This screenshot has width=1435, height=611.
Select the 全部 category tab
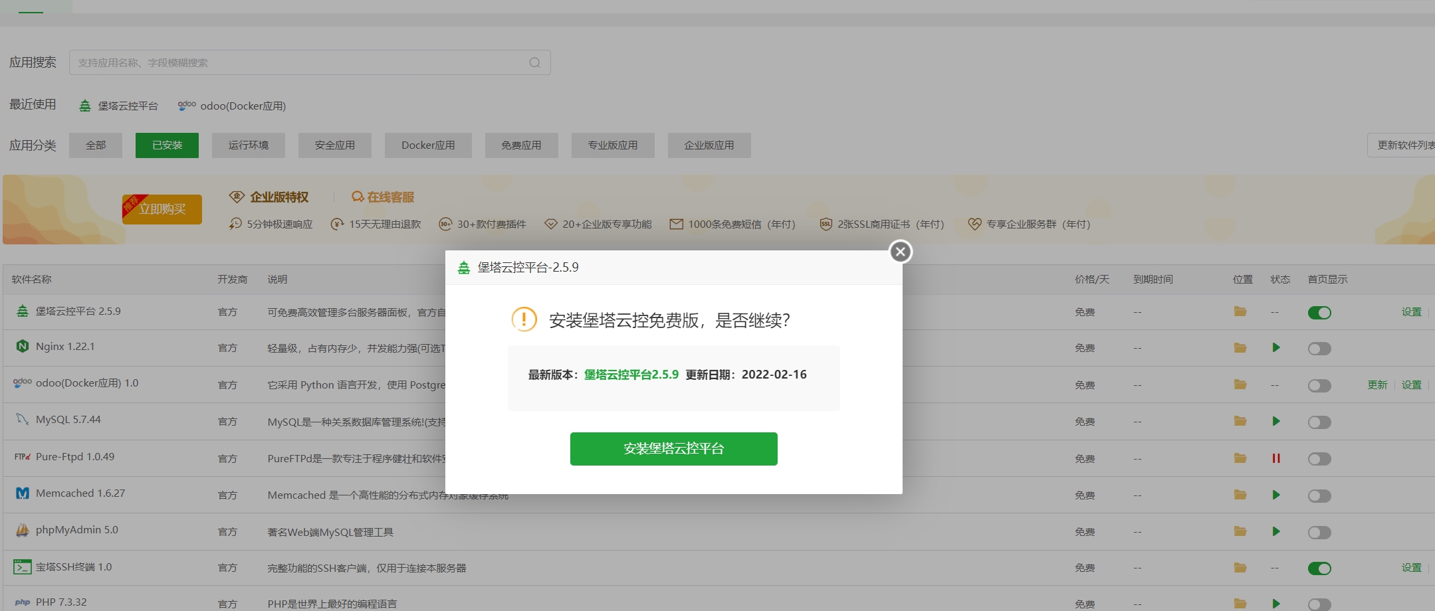[x=96, y=145]
